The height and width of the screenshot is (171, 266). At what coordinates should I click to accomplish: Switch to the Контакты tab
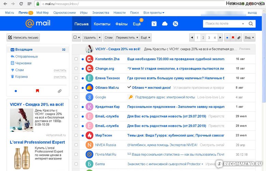coord(102,24)
